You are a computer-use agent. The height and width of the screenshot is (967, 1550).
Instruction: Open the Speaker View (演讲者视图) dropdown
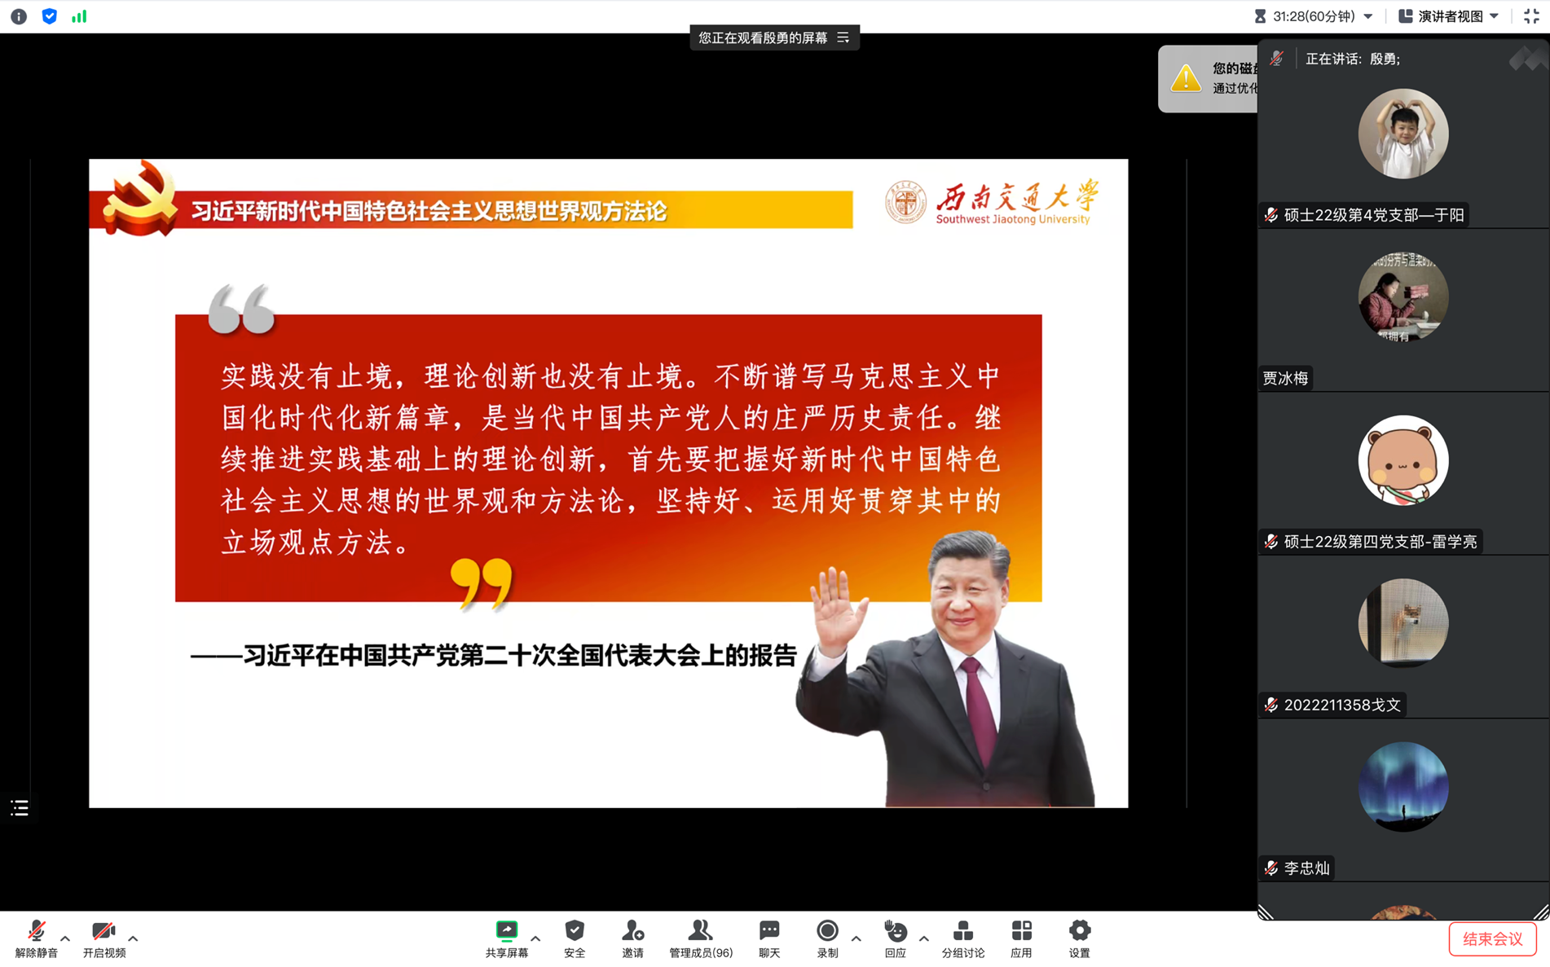pyautogui.click(x=1449, y=16)
